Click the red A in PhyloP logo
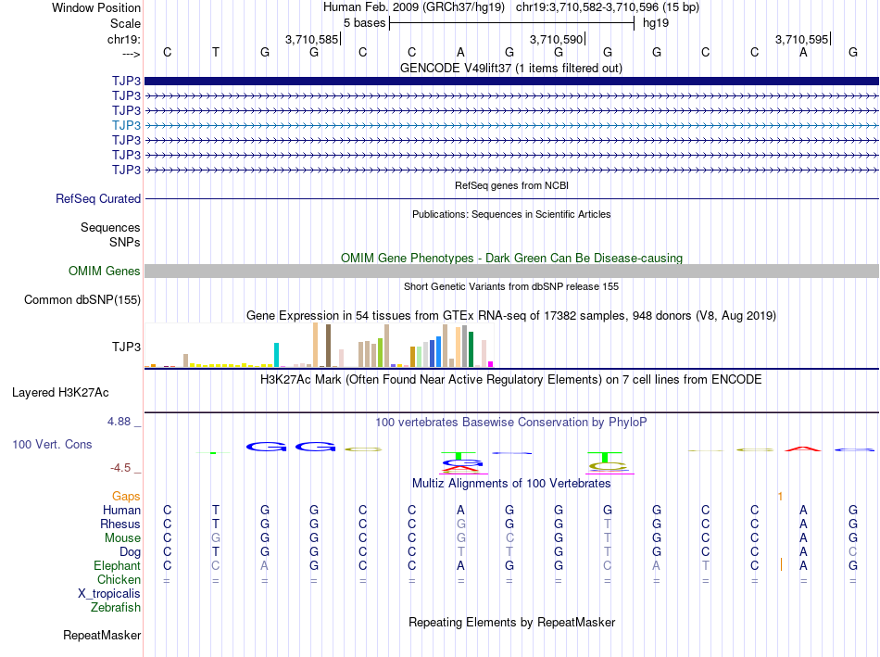 [802, 449]
